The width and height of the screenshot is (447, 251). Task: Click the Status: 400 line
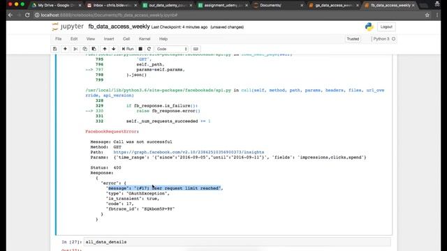coord(105,167)
